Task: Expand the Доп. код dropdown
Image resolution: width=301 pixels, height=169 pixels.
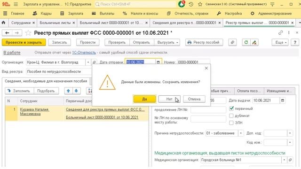Action: [290, 133]
